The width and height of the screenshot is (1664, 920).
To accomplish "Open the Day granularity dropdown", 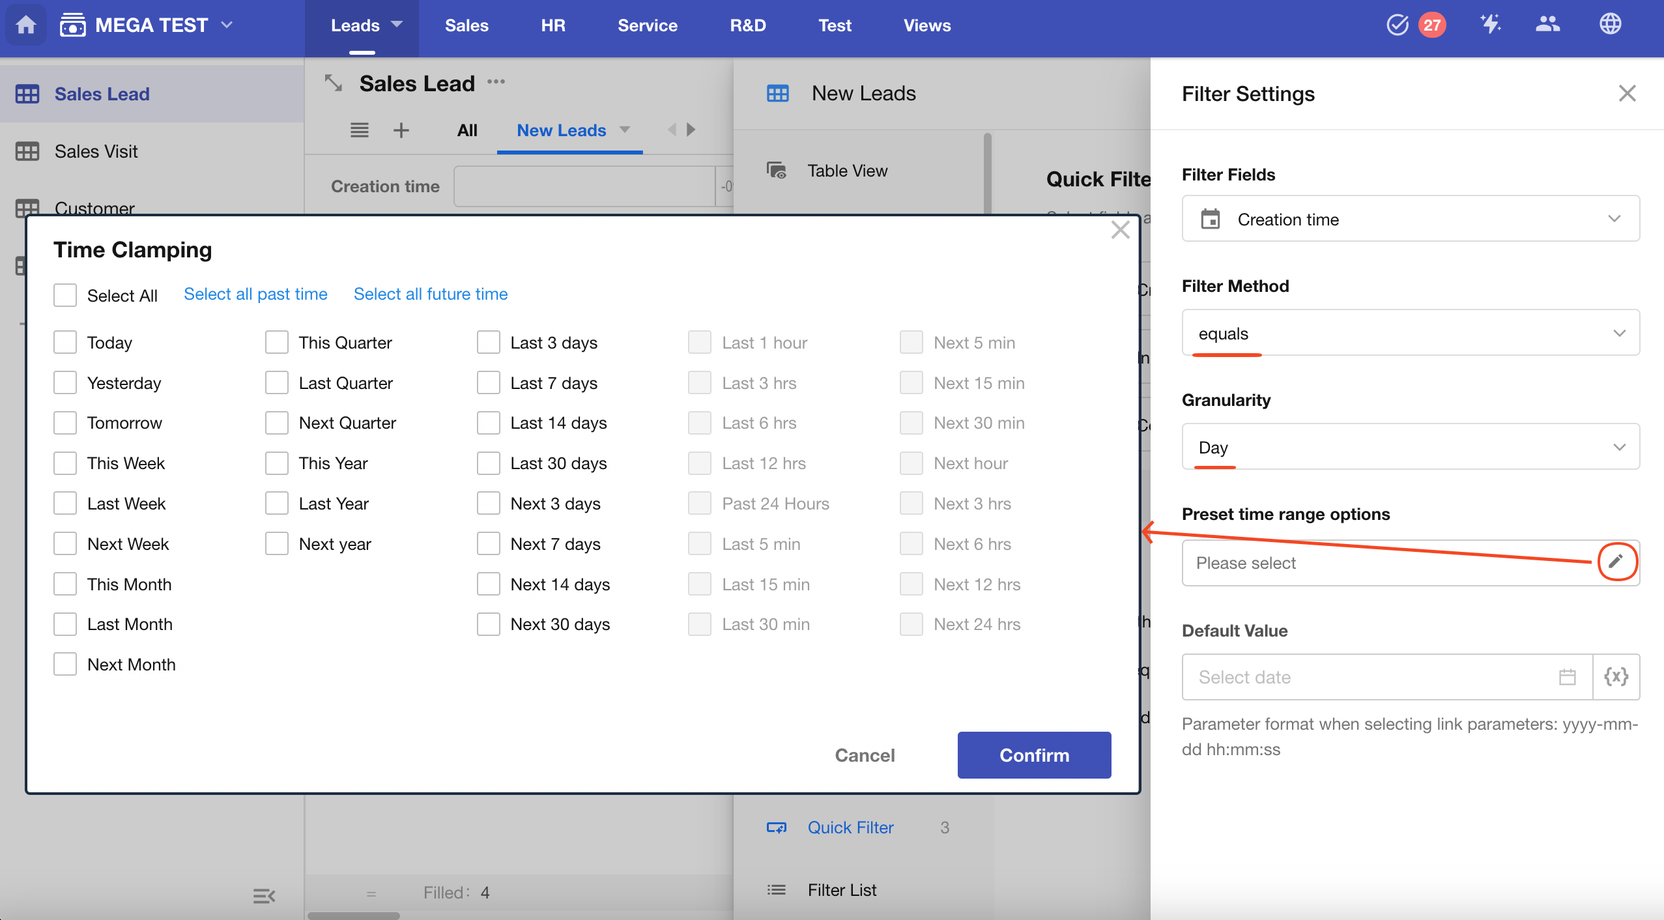I will point(1410,447).
